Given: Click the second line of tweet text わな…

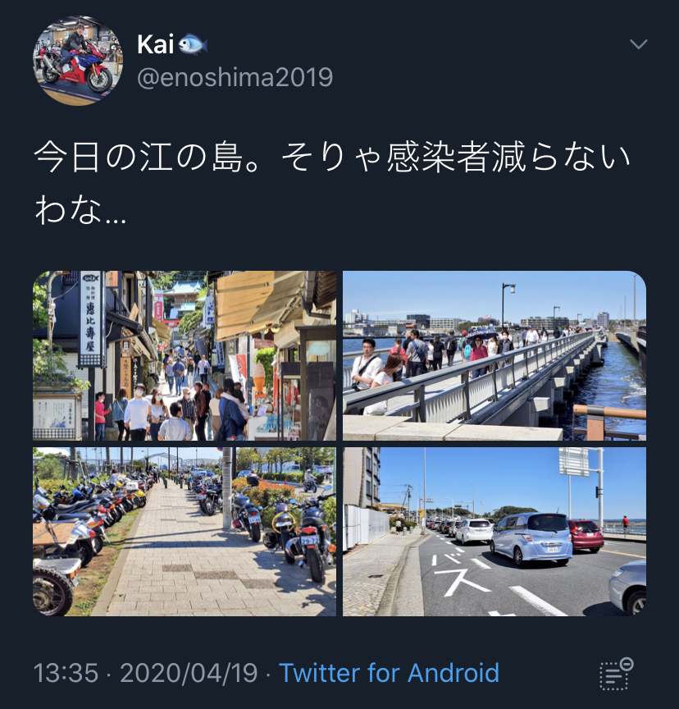Looking at the screenshot, I should pyautogui.click(x=80, y=210).
